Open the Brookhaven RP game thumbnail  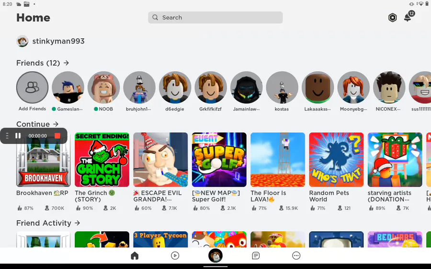[x=44, y=160]
